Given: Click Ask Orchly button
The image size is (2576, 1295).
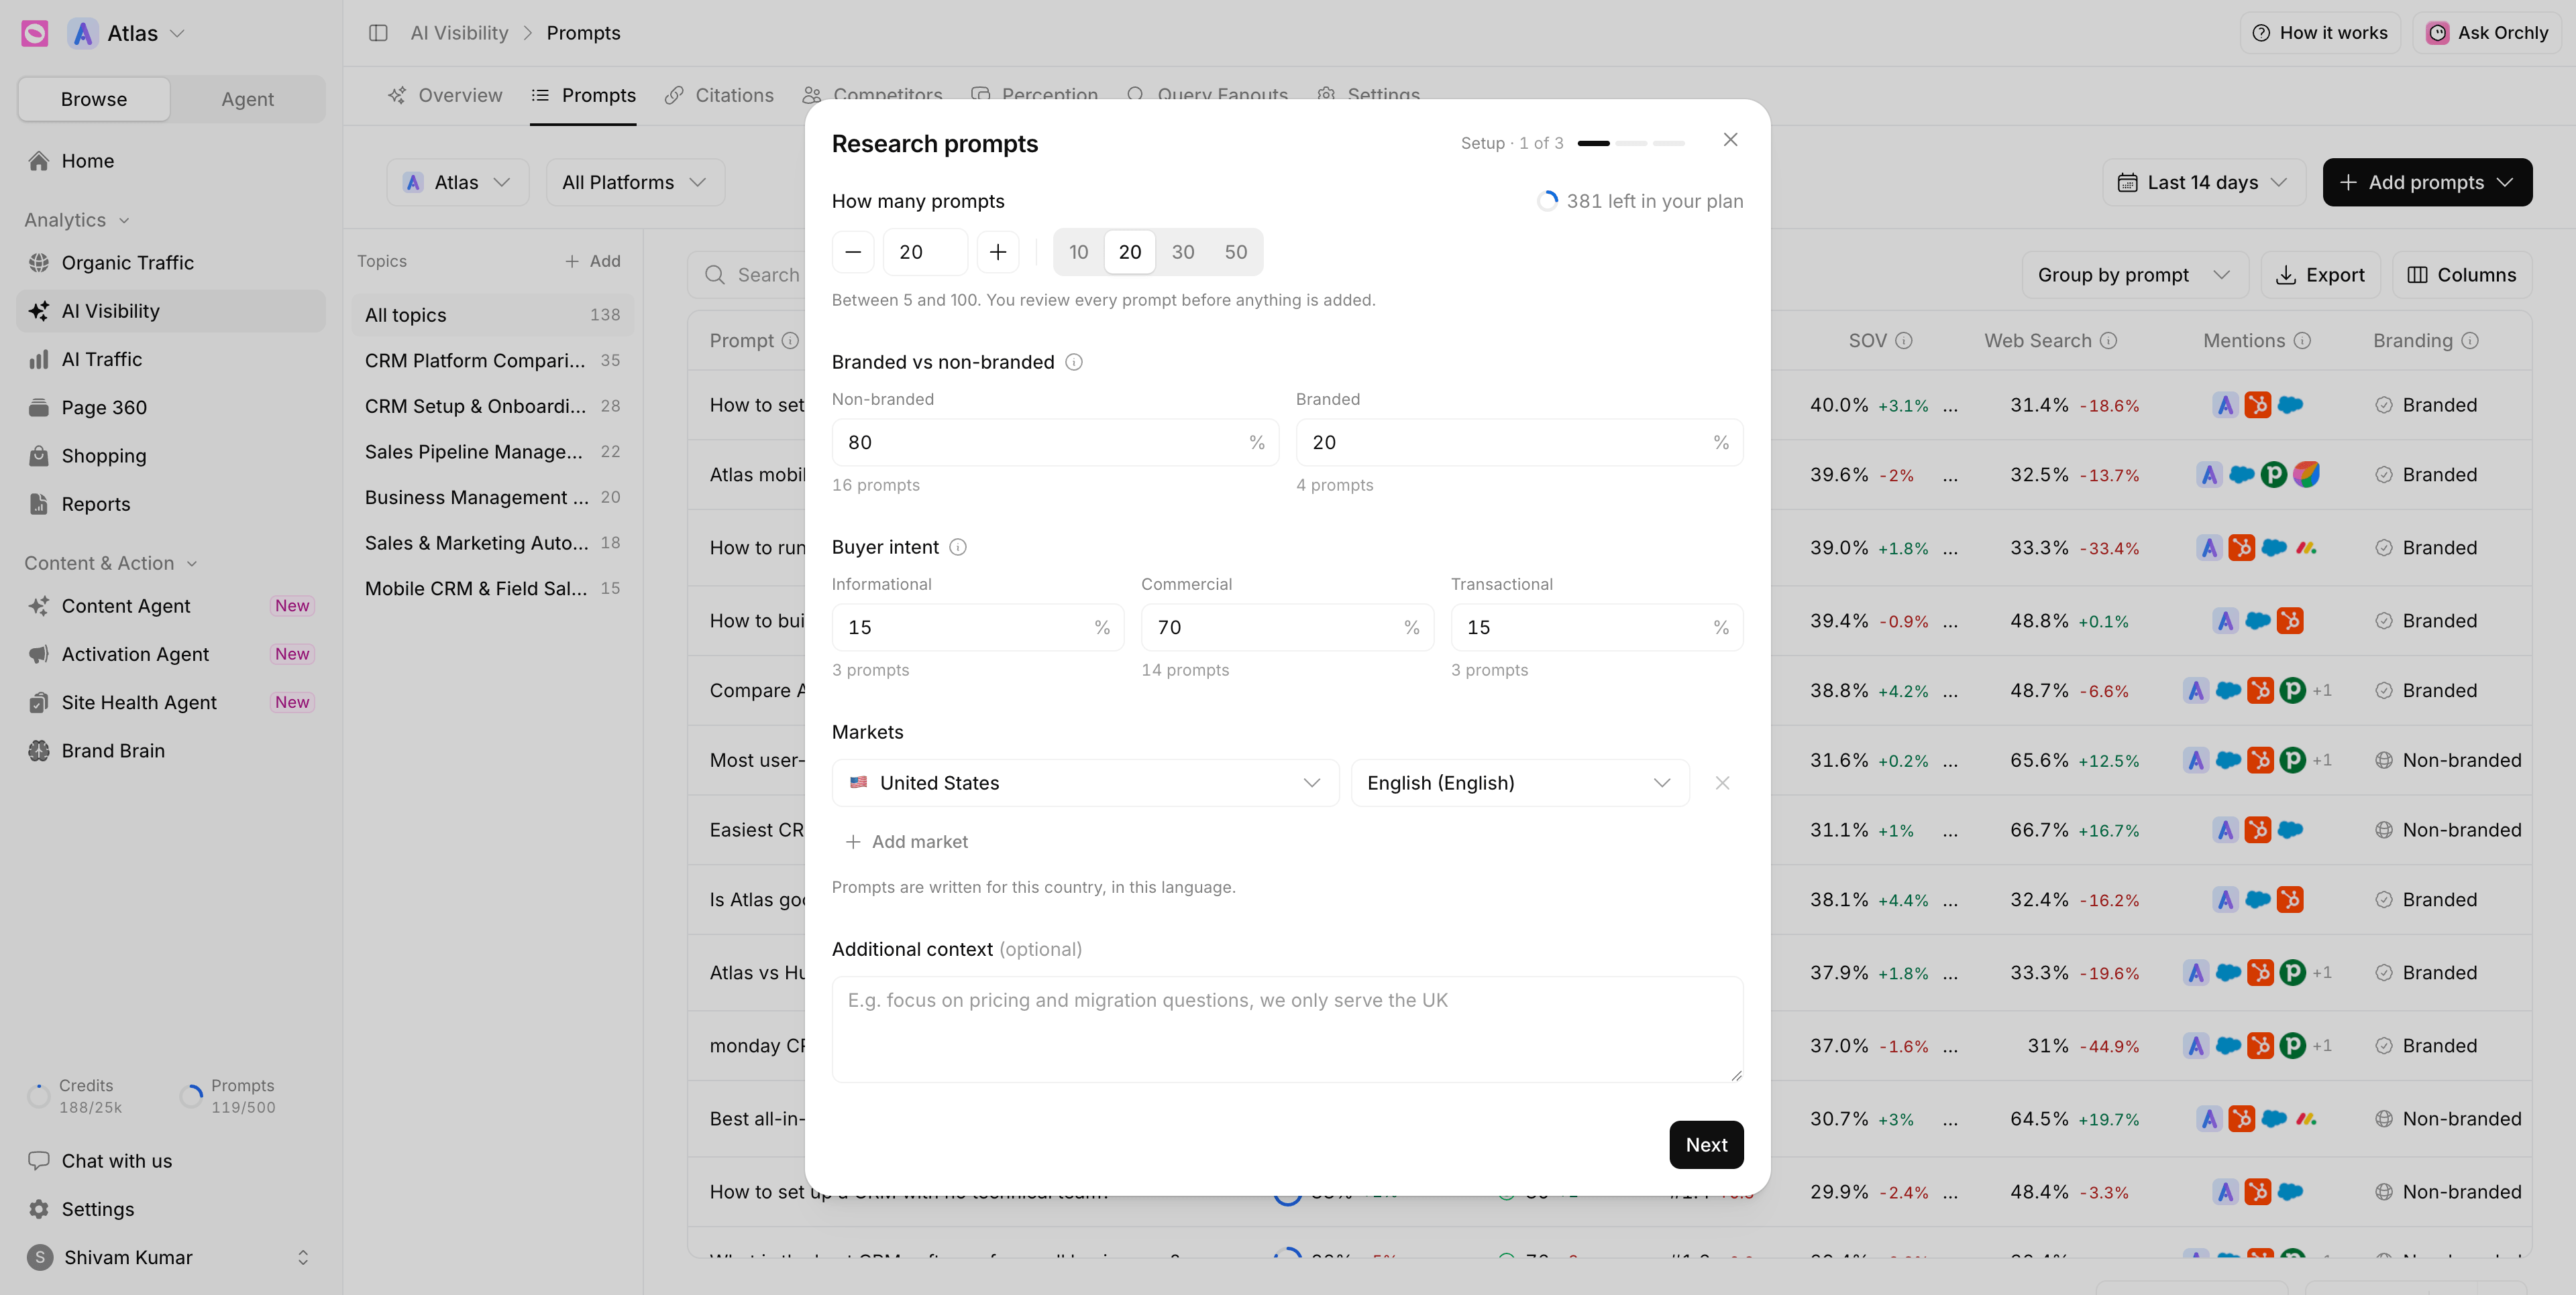Looking at the screenshot, I should point(2487,33).
